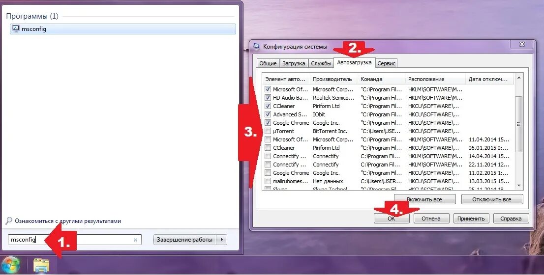This screenshot has width=544, height=275.
Task: Select the Автозагрузка tab
Action: [x=354, y=62]
